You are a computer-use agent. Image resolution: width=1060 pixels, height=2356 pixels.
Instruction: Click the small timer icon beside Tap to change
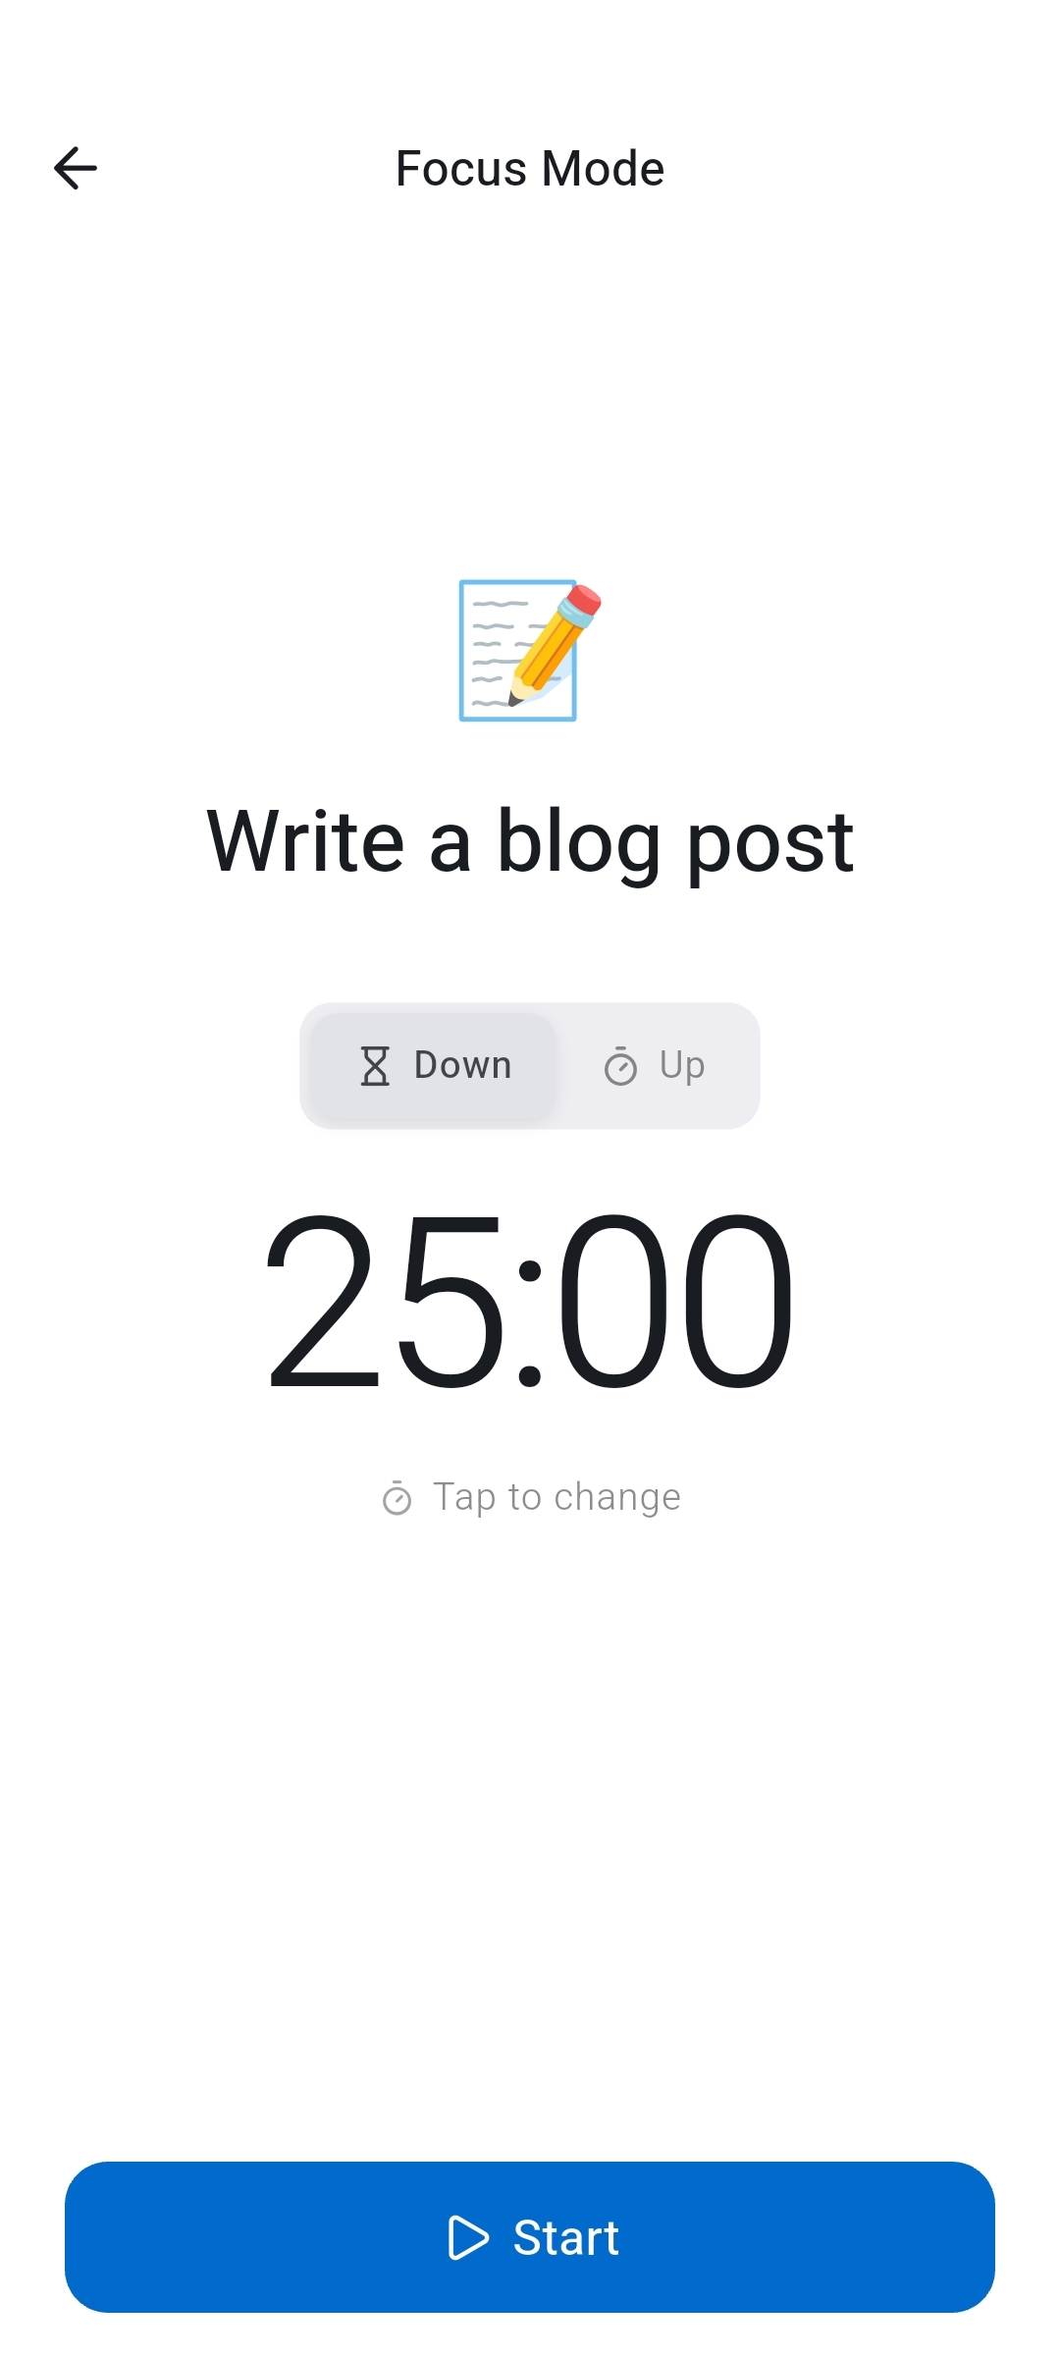point(397,1499)
